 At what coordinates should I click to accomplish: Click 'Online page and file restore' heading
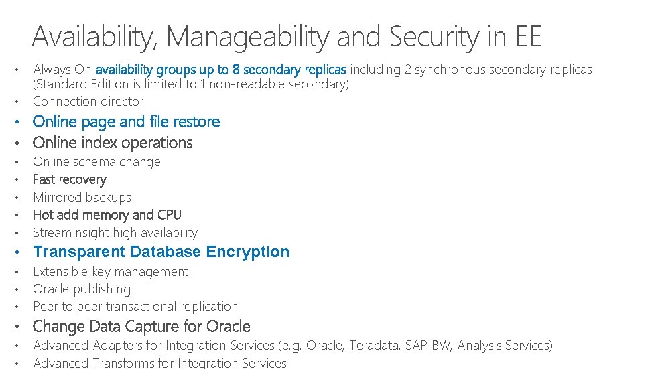[126, 122]
